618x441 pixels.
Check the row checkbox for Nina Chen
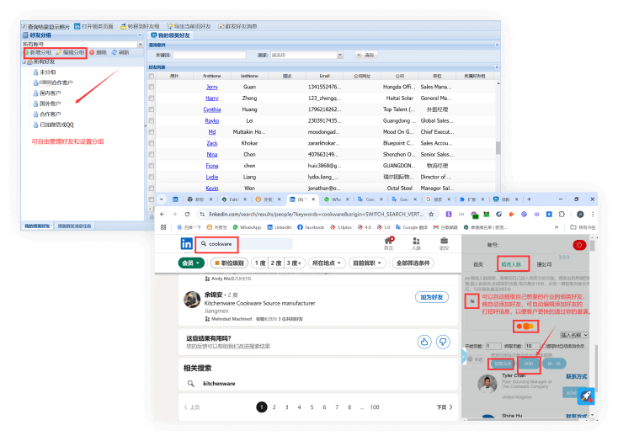[x=152, y=155]
